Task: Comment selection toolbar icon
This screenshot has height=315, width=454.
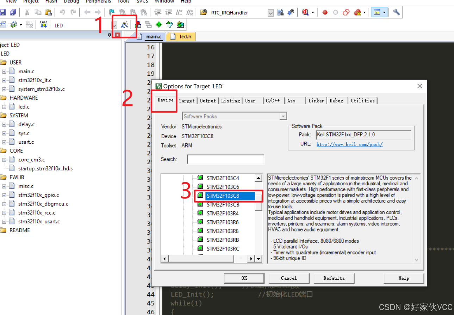Action: click(x=180, y=12)
